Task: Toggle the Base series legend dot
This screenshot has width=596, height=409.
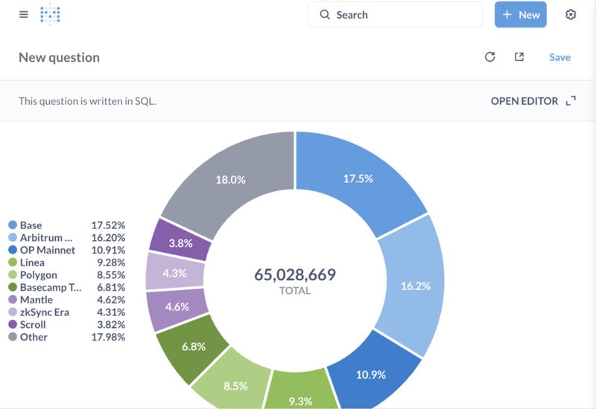Action: [x=13, y=225]
